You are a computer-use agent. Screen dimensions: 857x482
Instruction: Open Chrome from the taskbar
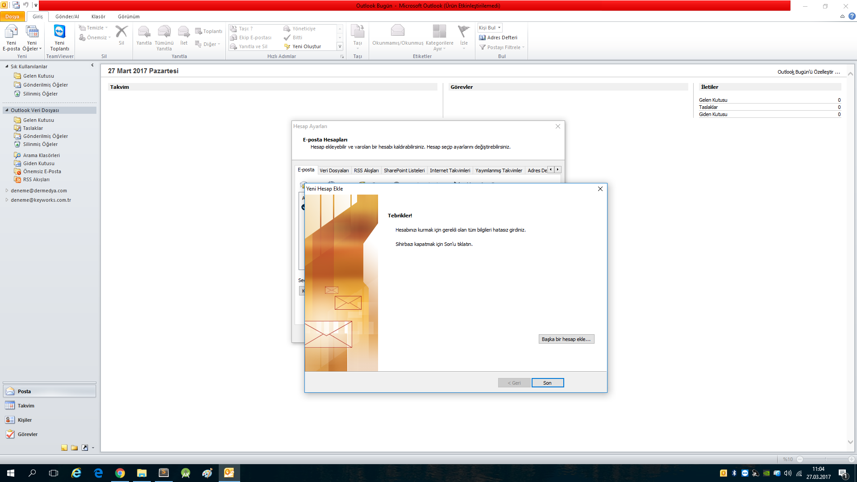point(120,473)
